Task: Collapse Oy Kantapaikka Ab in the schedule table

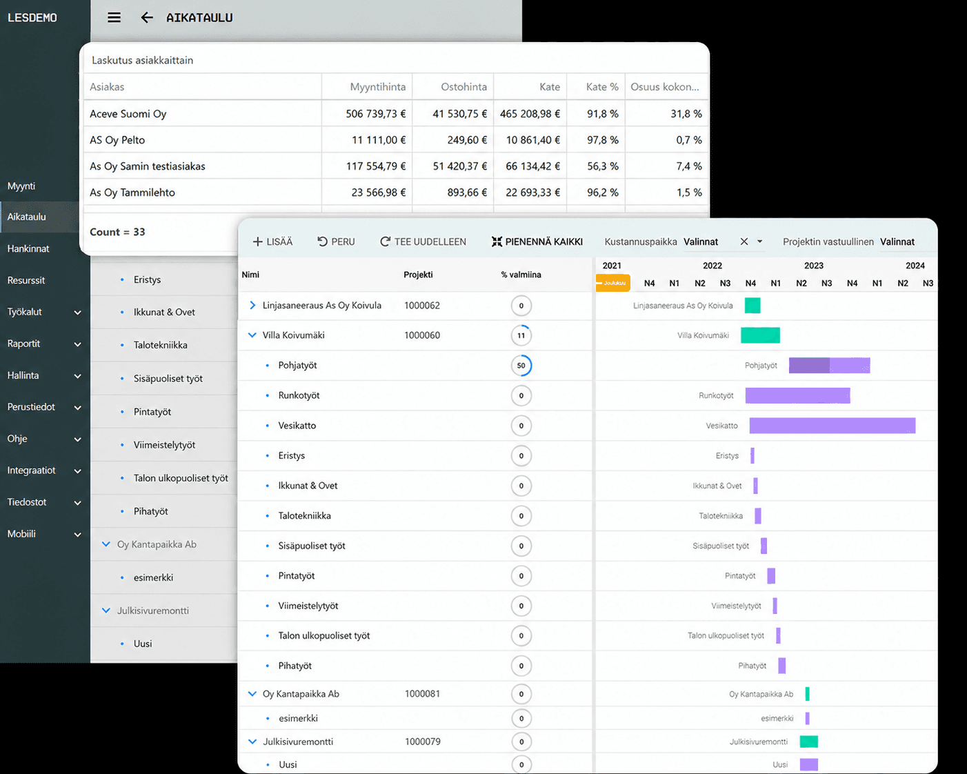Action: (x=252, y=694)
